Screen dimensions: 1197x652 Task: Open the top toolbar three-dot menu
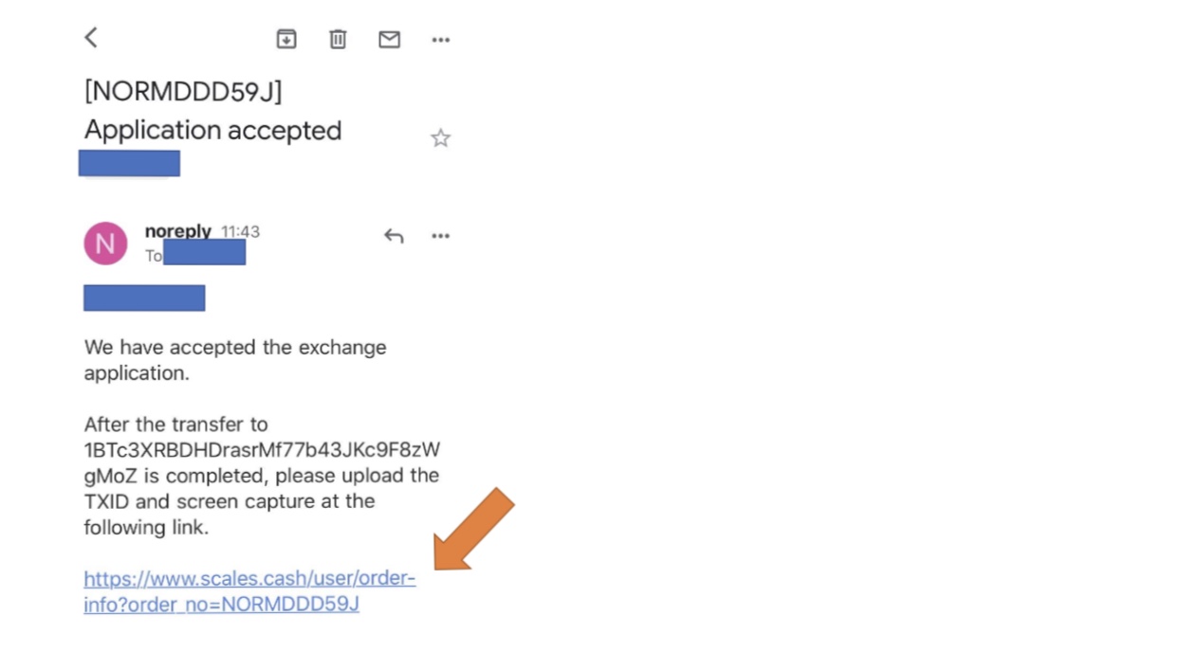tap(440, 40)
